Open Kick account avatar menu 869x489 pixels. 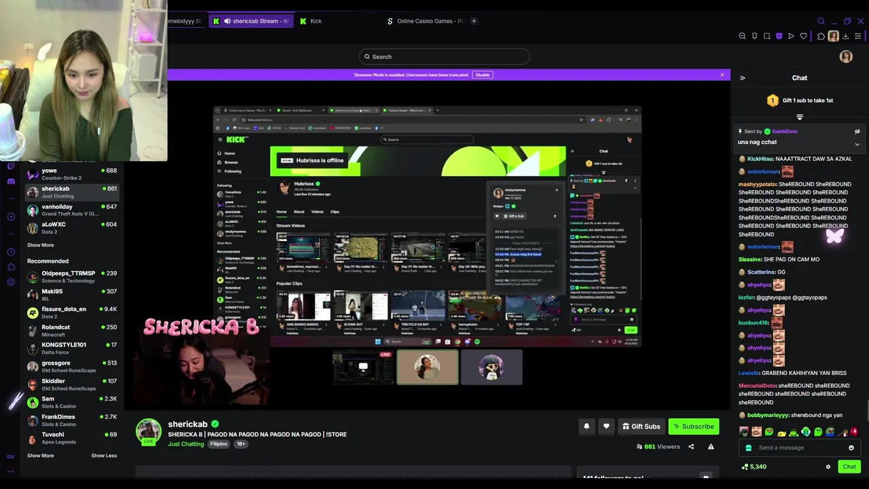point(846,57)
